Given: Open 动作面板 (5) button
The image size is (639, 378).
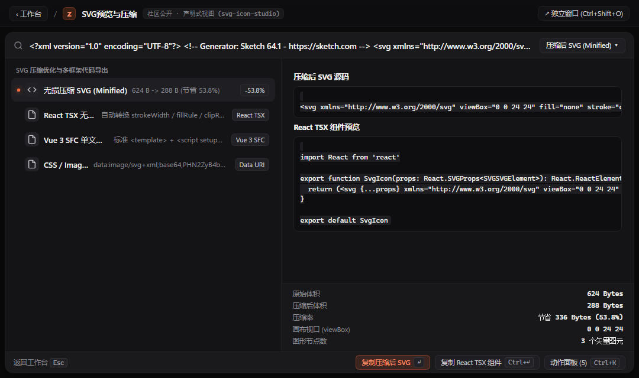Looking at the screenshot, I should [585, 362].
